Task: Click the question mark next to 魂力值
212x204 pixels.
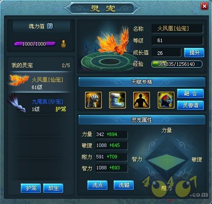Action: (50, 26)
